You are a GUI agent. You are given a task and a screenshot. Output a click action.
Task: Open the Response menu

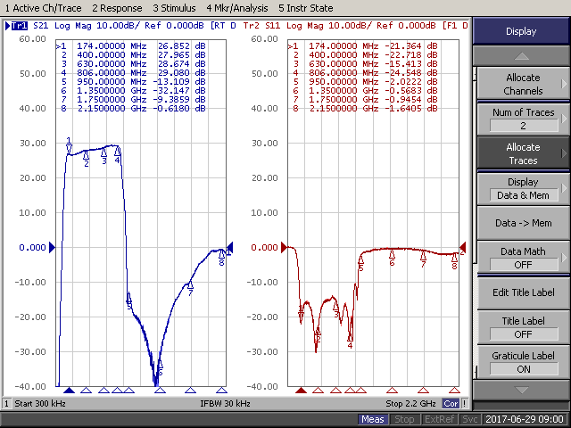(117, 8)
